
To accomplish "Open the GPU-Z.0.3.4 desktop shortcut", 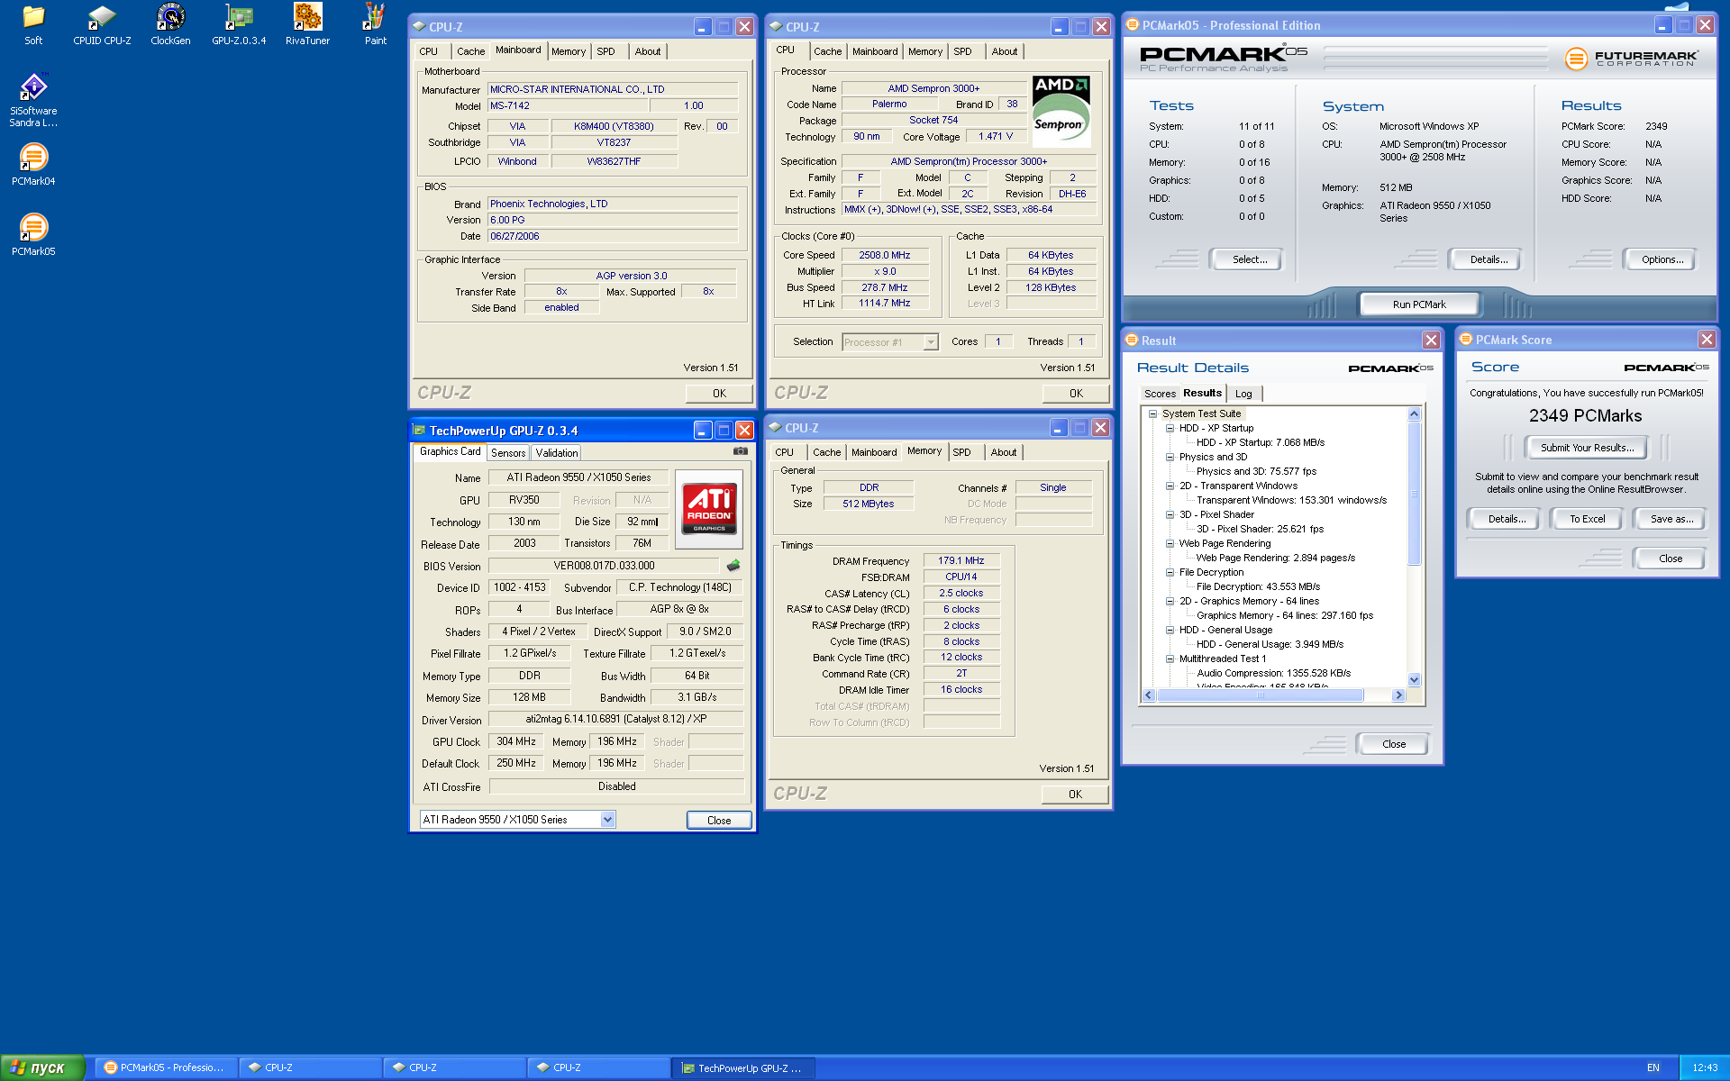I will (x=239, y=25).
